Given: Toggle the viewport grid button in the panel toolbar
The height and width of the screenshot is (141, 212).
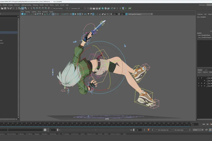Looking at the screenshot, I should (x=53, y=14).
